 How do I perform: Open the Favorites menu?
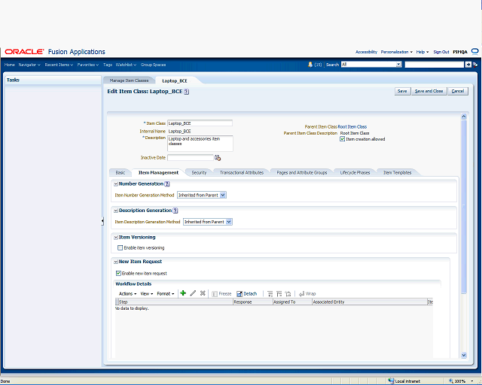click(88, 65)
